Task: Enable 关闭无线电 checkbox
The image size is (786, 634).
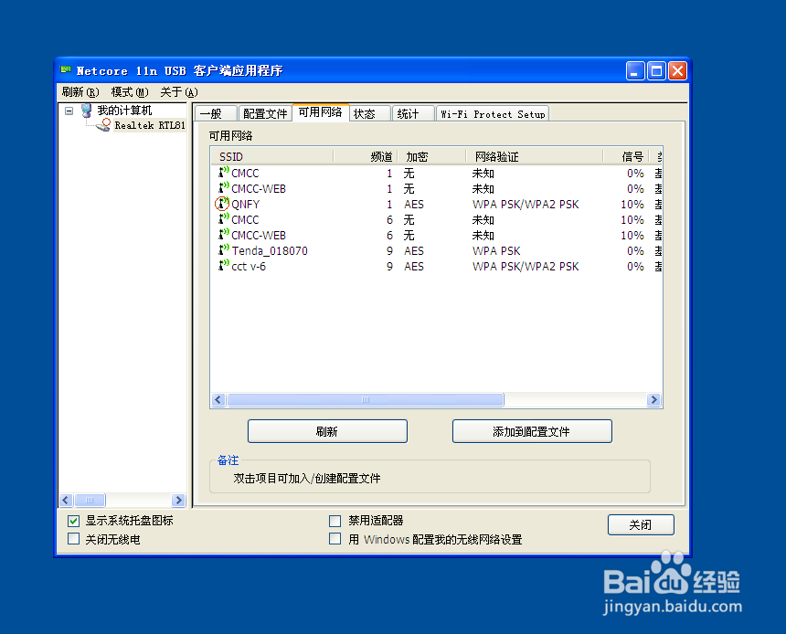Action: [x=74, y=539]
